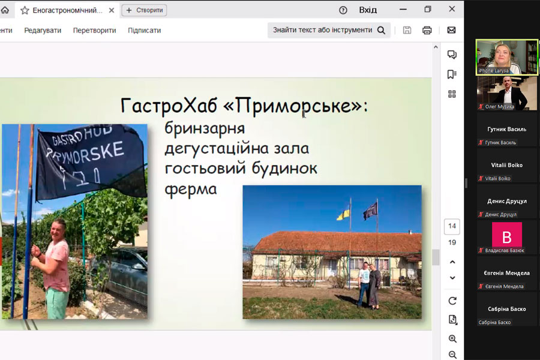The image size is (540, 360).
Task: Zoom out using the magnifier minus
Action: coord(452,355)
